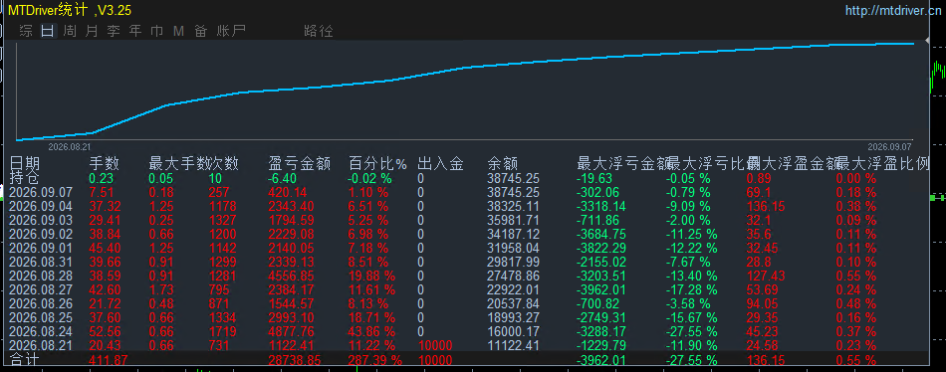946x372 pixels.
Task: Click chart start date label 2026.08.21
Action: [x=70, y=146]
